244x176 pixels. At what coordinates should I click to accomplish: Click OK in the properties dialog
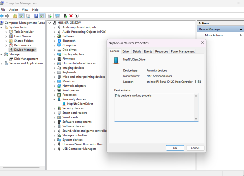click(x=175, y=148)
